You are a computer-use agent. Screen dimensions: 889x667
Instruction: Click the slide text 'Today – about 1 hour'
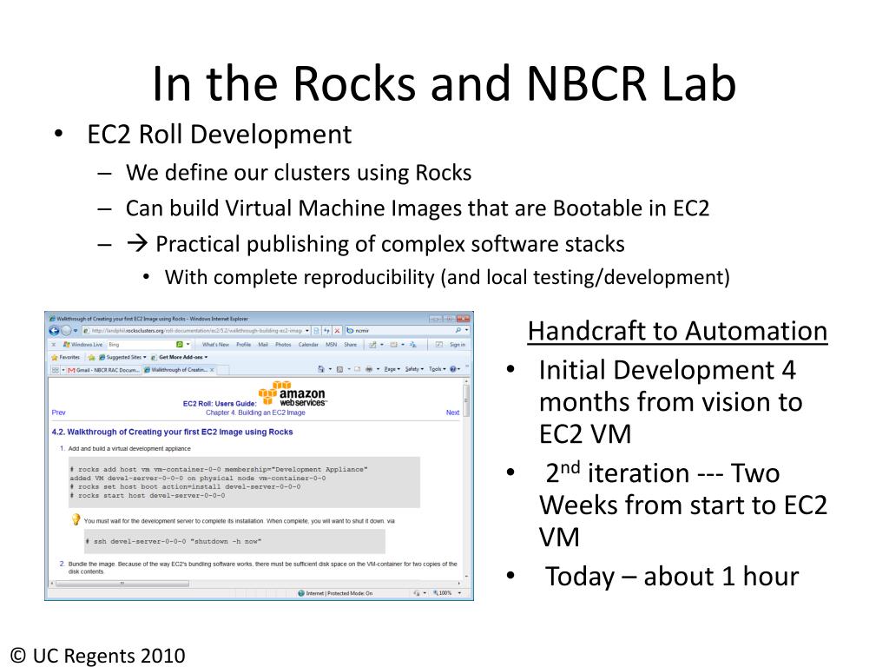pos(672,577)
